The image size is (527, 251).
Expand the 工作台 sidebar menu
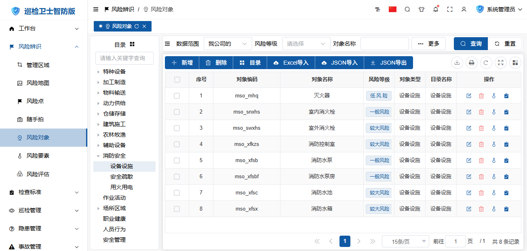coord(44,29)
